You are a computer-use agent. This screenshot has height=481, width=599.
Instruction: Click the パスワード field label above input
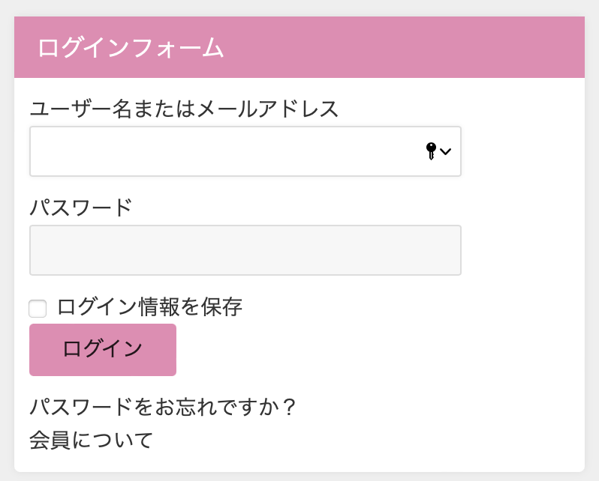80,208
